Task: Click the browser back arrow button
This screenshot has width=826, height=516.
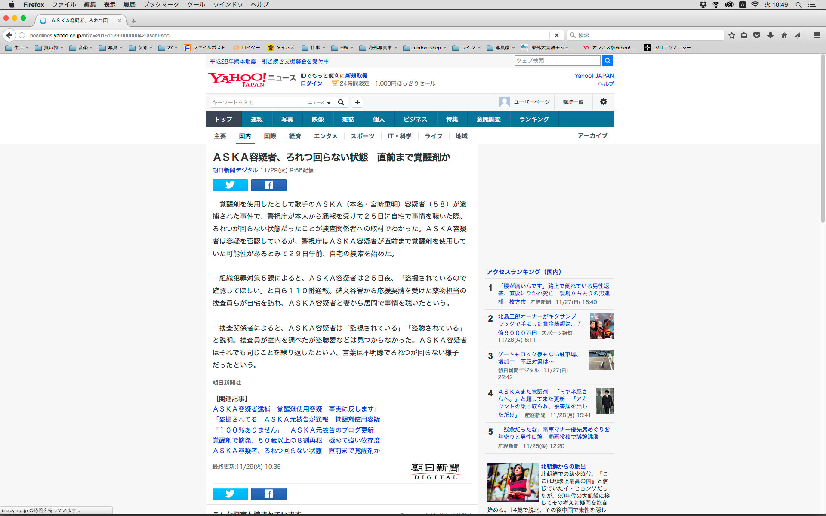Action: click(9, 35)
